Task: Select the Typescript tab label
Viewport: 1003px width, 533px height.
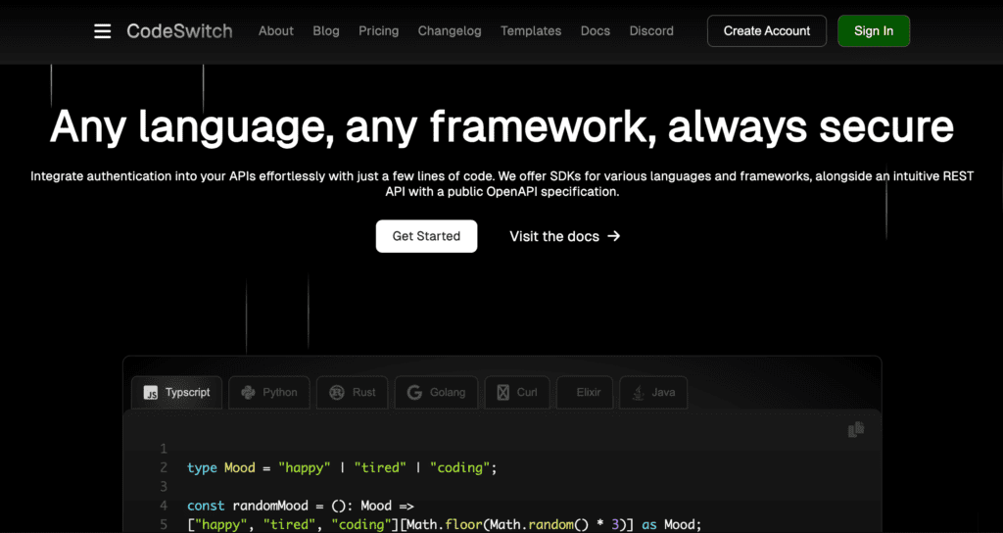Action: pyautogui.click(x=187, y=392)
